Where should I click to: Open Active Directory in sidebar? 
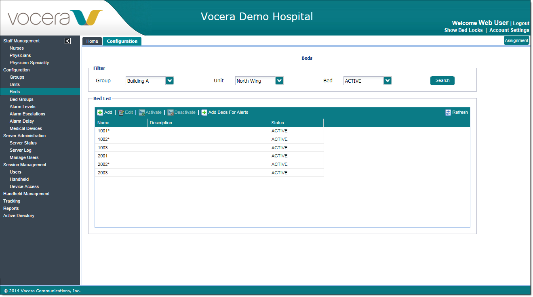click(x=19, y=215)
